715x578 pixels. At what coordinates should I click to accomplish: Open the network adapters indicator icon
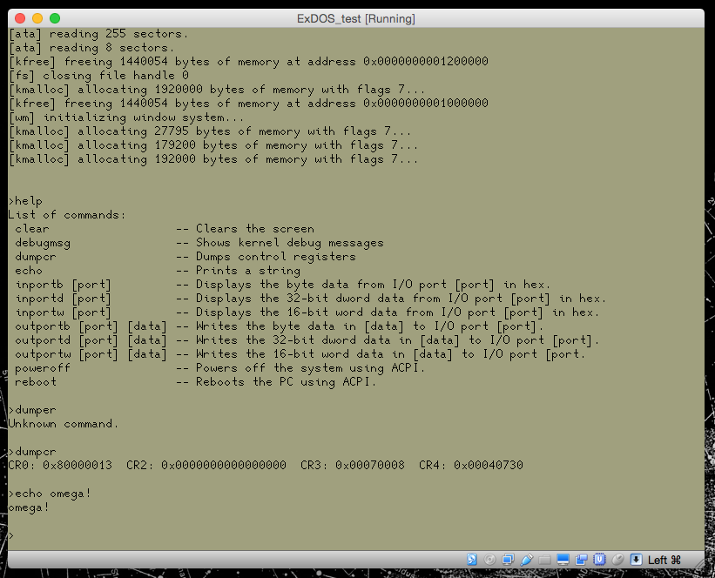pos(508,560)
